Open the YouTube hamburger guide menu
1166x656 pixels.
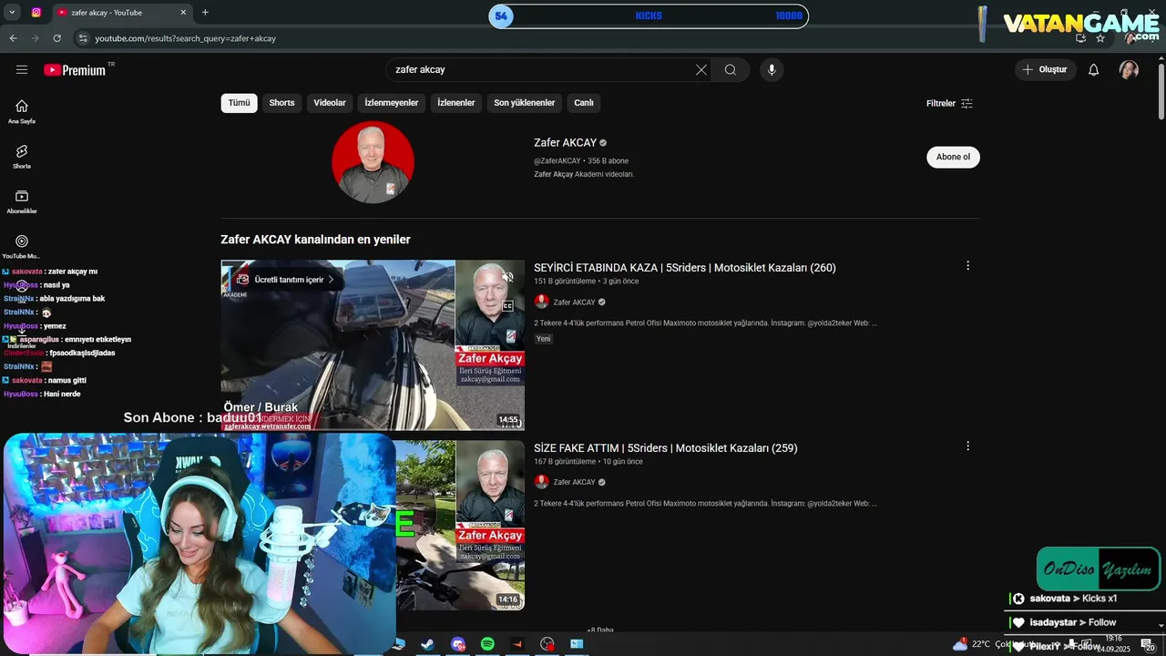pos(22,70)
